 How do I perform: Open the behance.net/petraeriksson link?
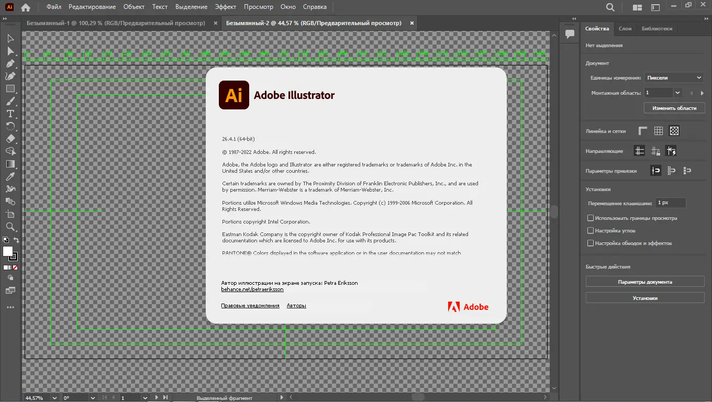pyautogui.click(x=252, y=289)
